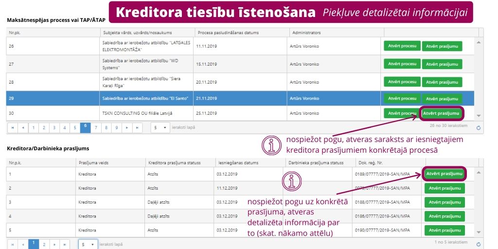Select page 2 in lower table pager

(x=44, y=244)
